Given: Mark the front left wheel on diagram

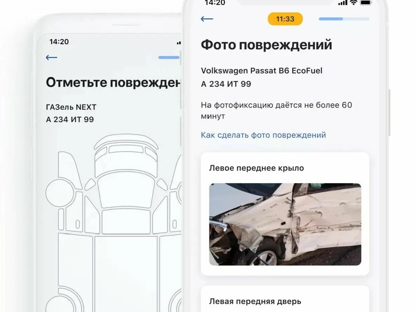Looking at the screenshot, I should click(60, 193).
